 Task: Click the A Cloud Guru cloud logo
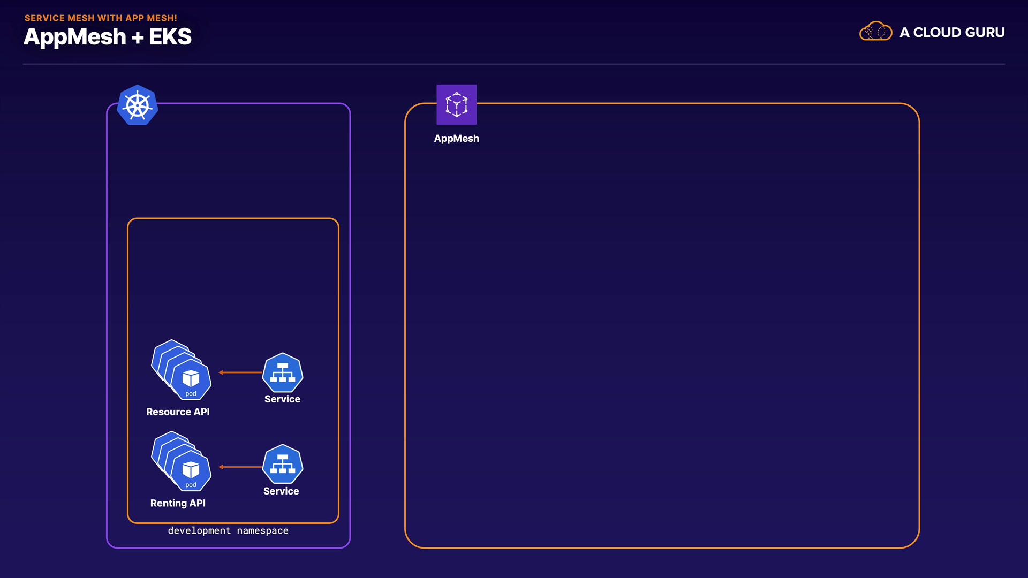point(875,32)
